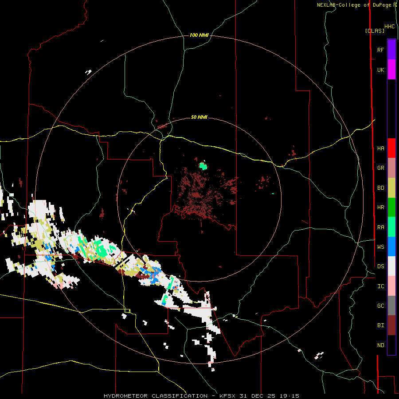The height and width of the screenshot is (399, 399).
Task: Click the DS legend label text
Action: 381,266
